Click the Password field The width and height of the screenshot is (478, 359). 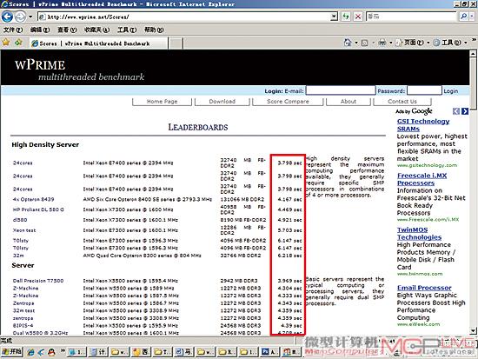click(x=424, y=90)
